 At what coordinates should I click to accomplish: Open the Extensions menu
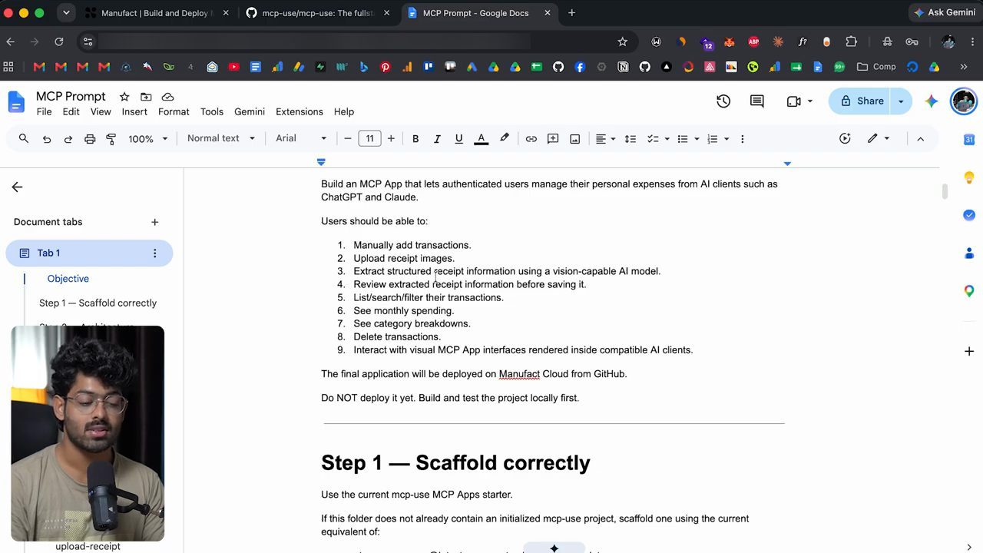(x=300, y=112)
